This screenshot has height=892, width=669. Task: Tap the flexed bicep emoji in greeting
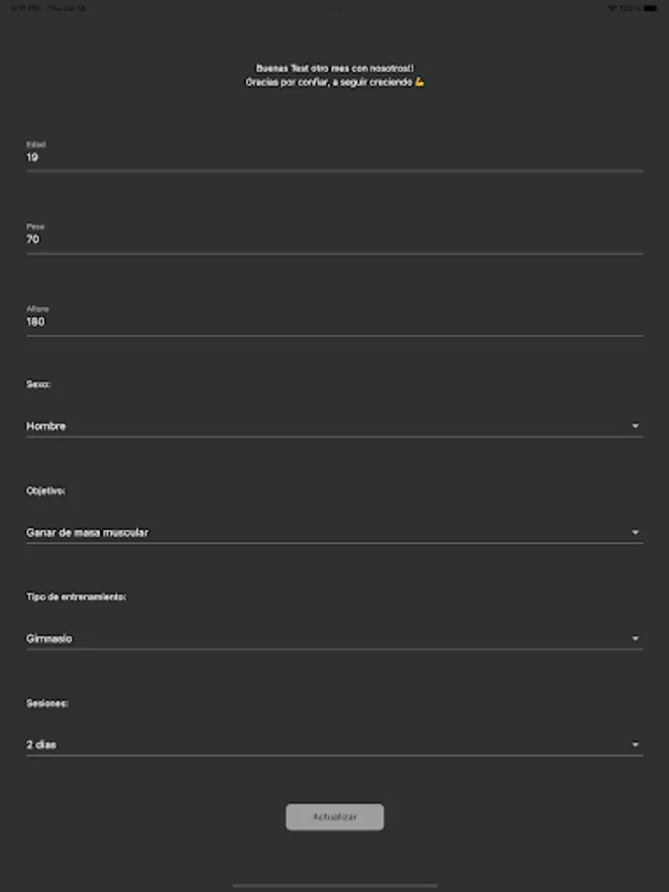click(420, 82)
